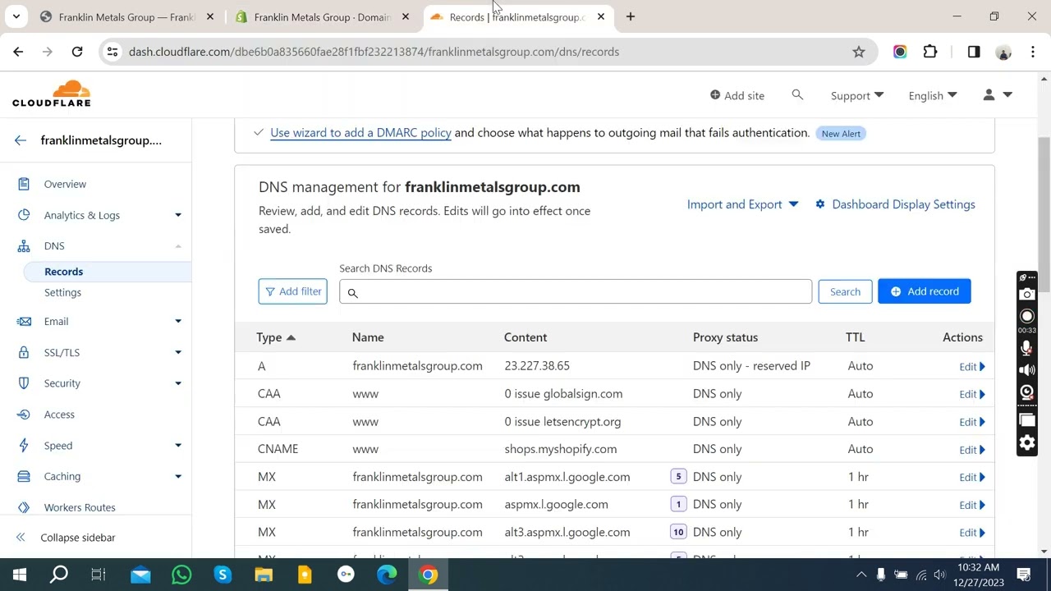Open WhatsApp from the taskbar
The image size is (1051, 591).
pyautogui.click(x=181, y=575)
